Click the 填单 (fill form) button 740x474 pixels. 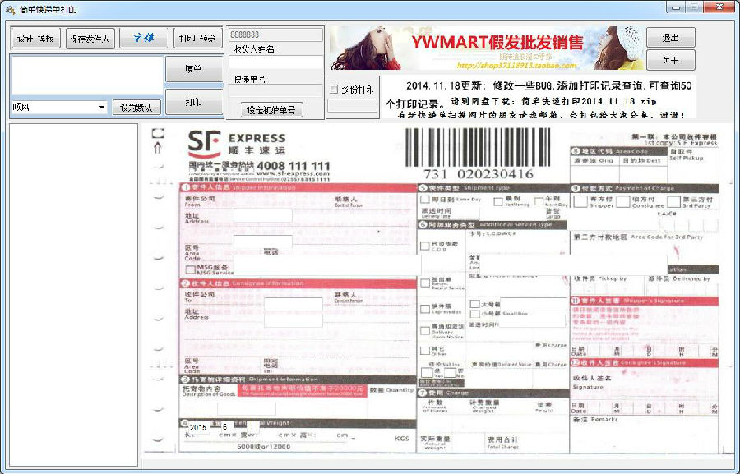193,69
